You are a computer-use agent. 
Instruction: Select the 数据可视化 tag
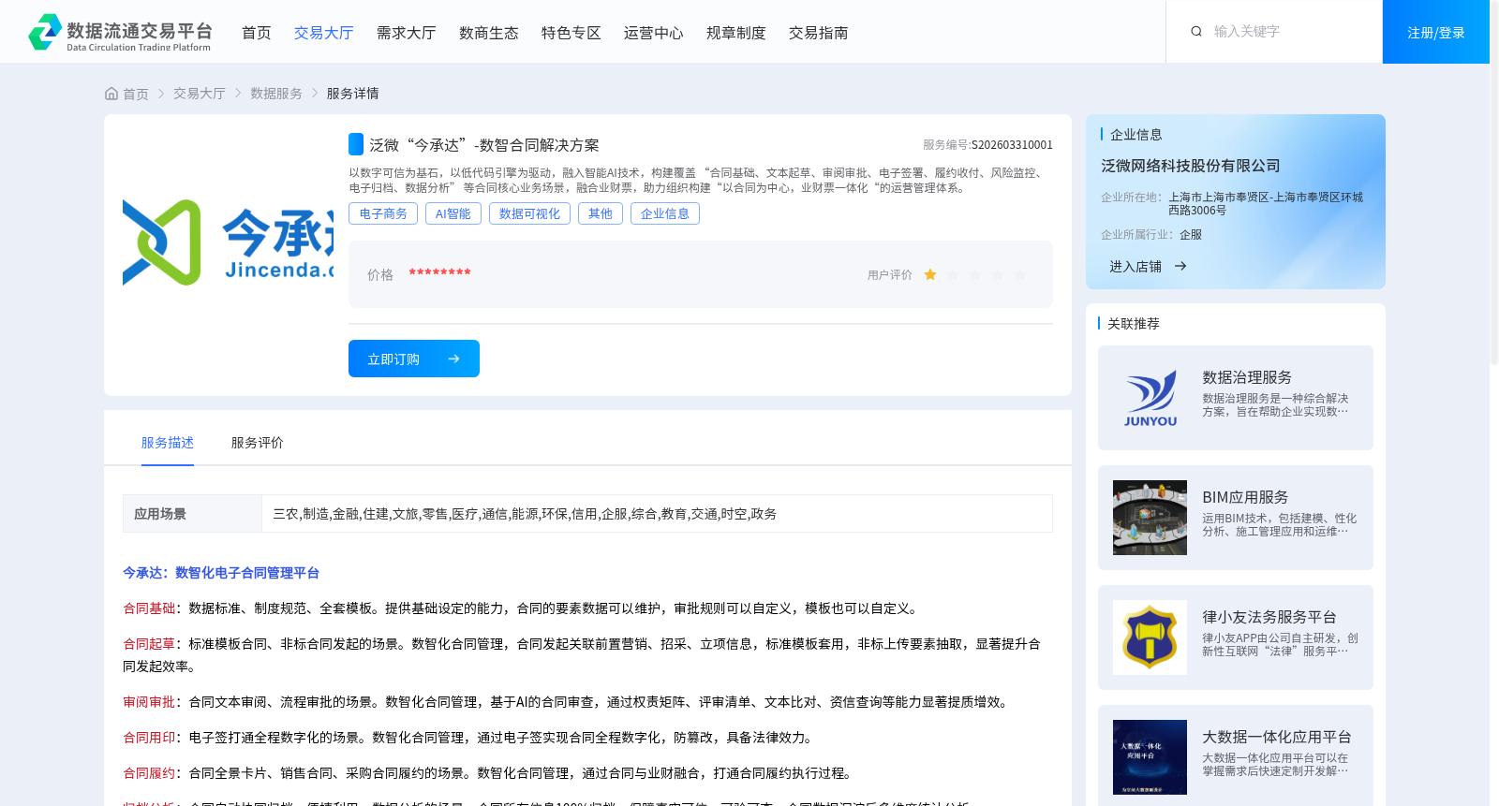[x=529, y=213]
